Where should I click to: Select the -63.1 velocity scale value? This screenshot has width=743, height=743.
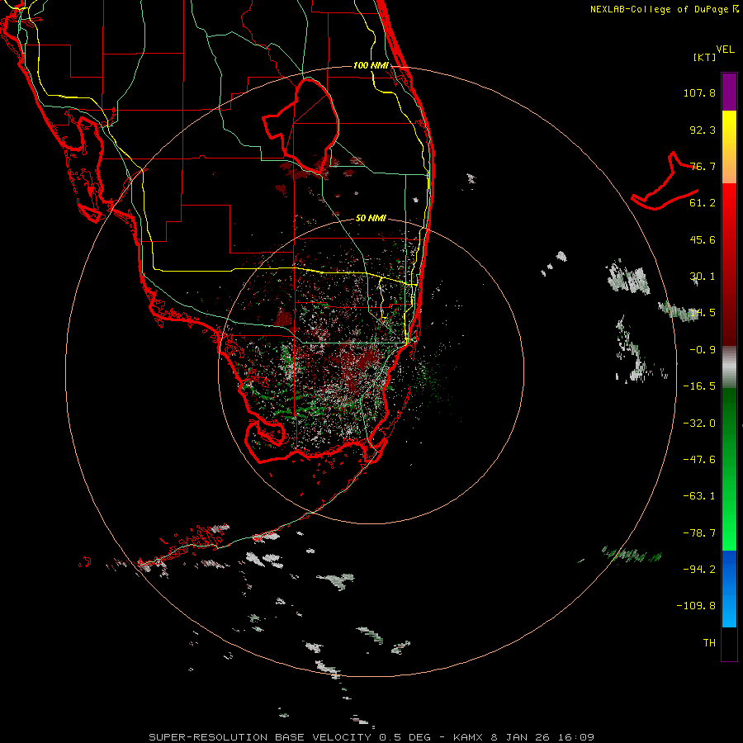[699, 496]
